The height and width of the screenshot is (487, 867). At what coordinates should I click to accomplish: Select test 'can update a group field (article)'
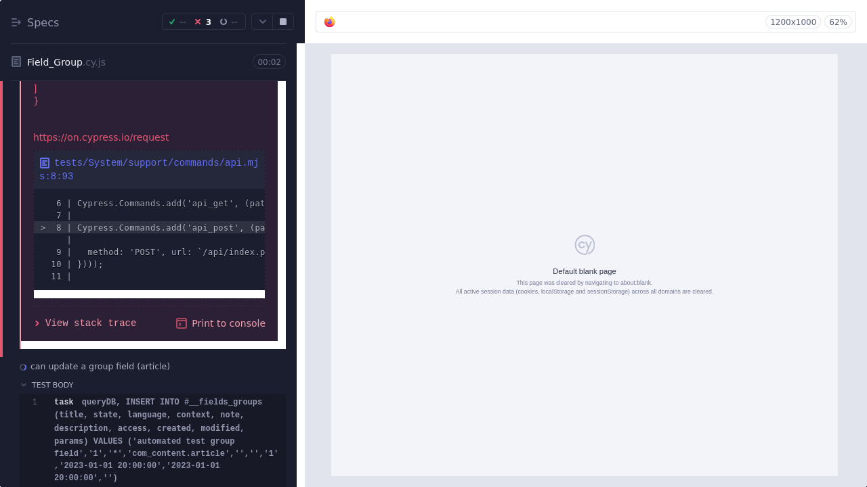pos(100,367)
